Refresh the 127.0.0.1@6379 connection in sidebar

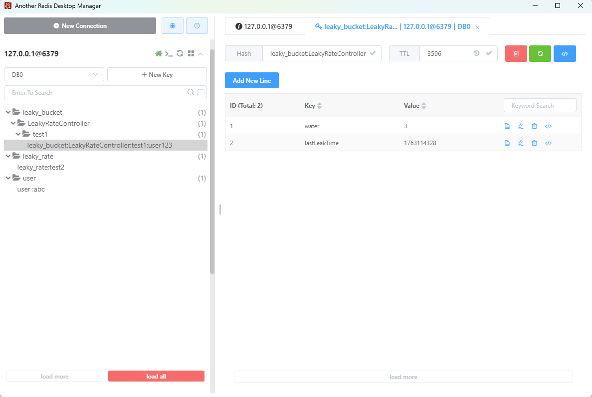180,54
